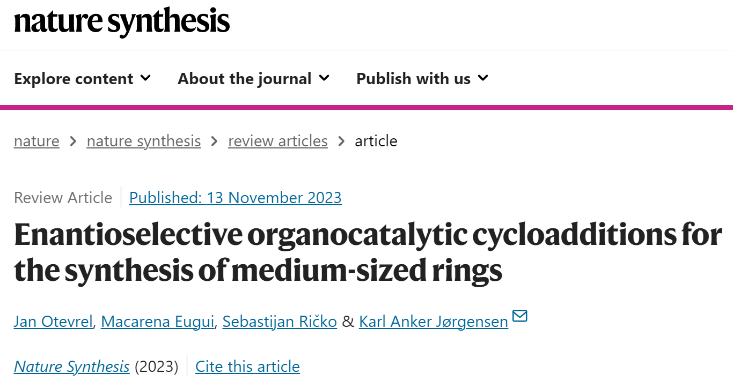Open the Explore content menu
733x388 pixels.
click(x=83, y=79)
